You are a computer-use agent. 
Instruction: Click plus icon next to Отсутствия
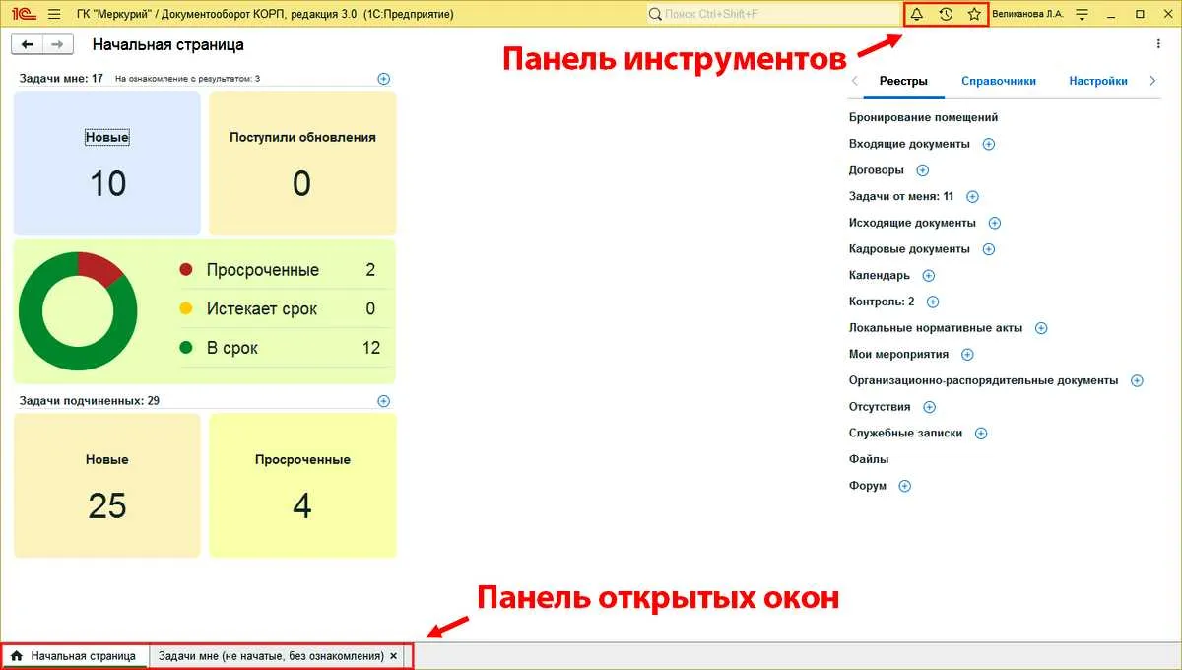(929, 407)
